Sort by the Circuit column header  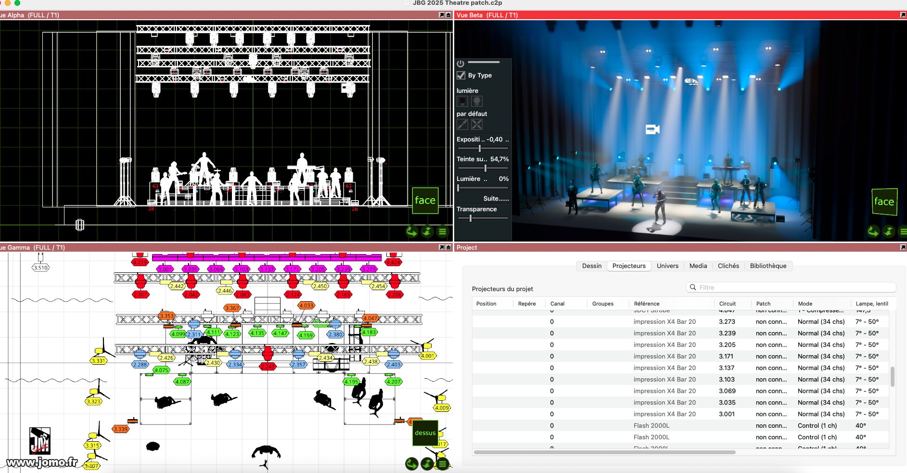pyautogui.click(x=727, y=304)
